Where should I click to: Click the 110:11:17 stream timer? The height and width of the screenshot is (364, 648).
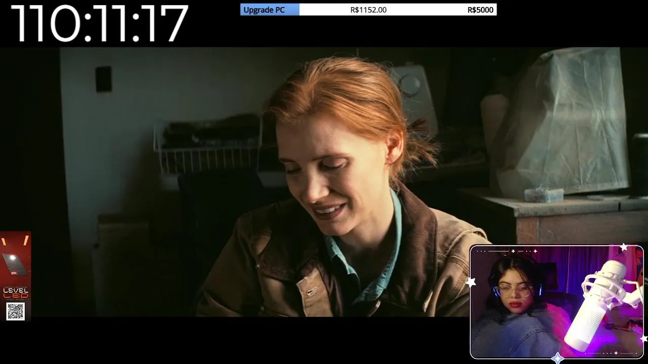tap(99, 23)
